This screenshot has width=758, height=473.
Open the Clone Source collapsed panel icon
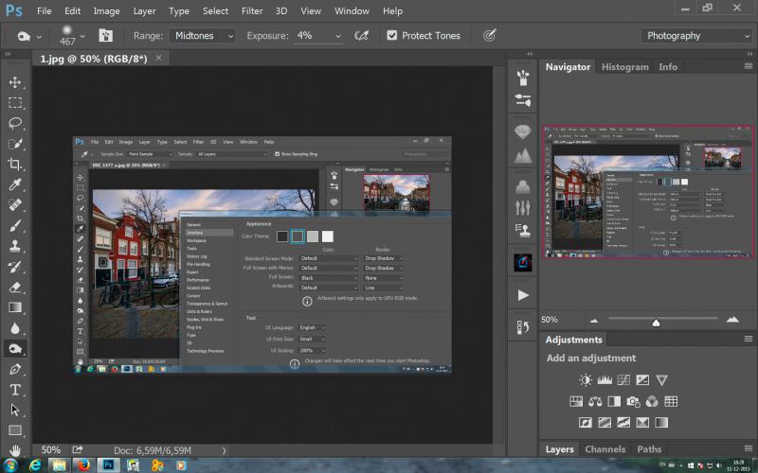523,230
